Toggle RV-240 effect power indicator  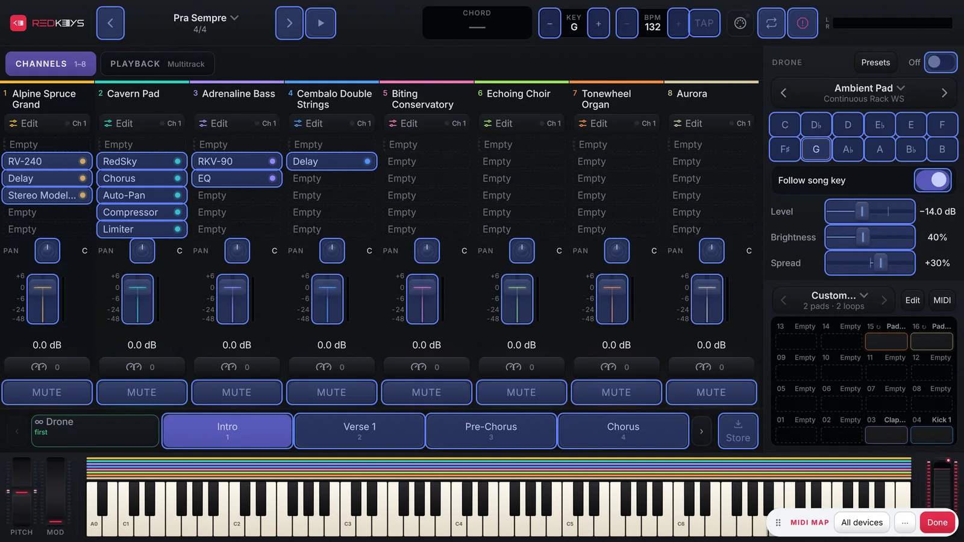[83, 161]
